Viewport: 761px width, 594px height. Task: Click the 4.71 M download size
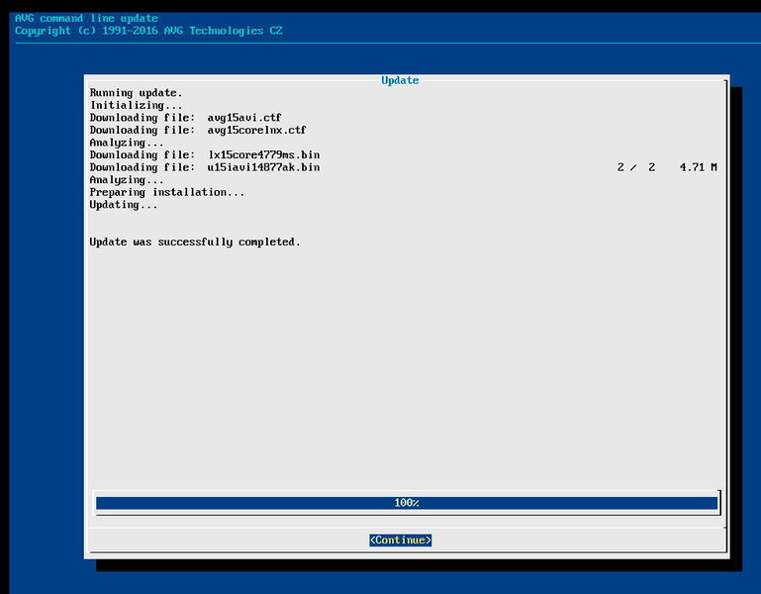coord(698,167)
